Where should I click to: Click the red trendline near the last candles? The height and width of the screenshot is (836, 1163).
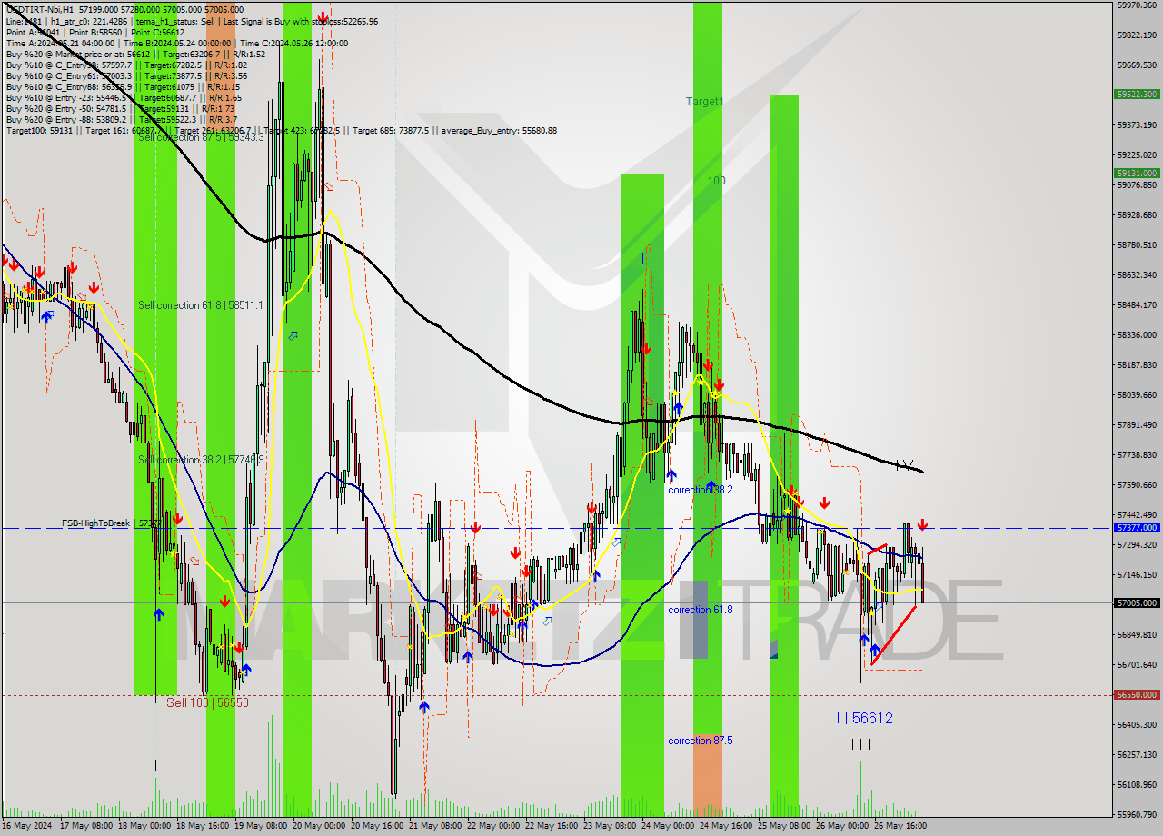click(893, 635)
